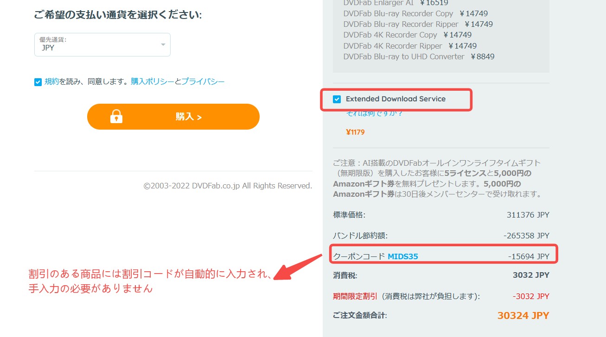
Task: Click the dropdown arrow in currency selector
Action: [x=163, y=44]
